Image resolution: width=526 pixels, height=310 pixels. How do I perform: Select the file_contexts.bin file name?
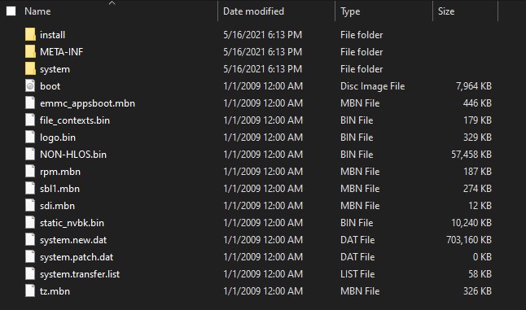click(75, 120)
